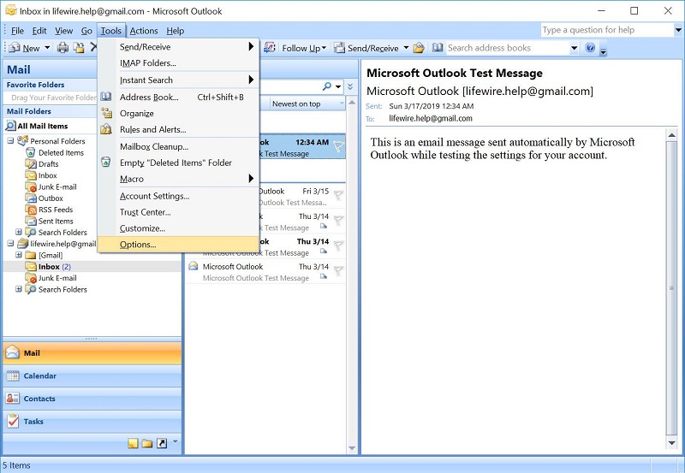685x473 pixels.
Task: Expand Search Folders under Personal Folders
Action: pos(19,232)
